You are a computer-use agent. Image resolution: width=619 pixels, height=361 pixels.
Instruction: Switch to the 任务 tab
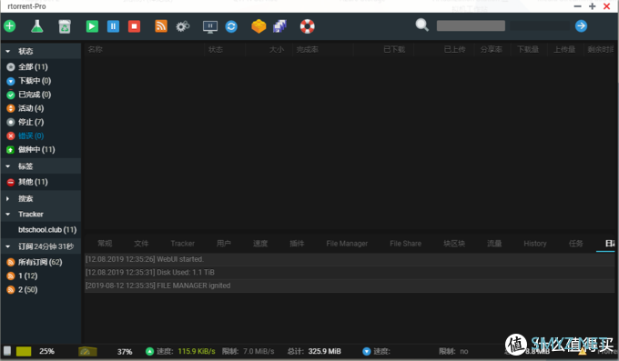576,244
